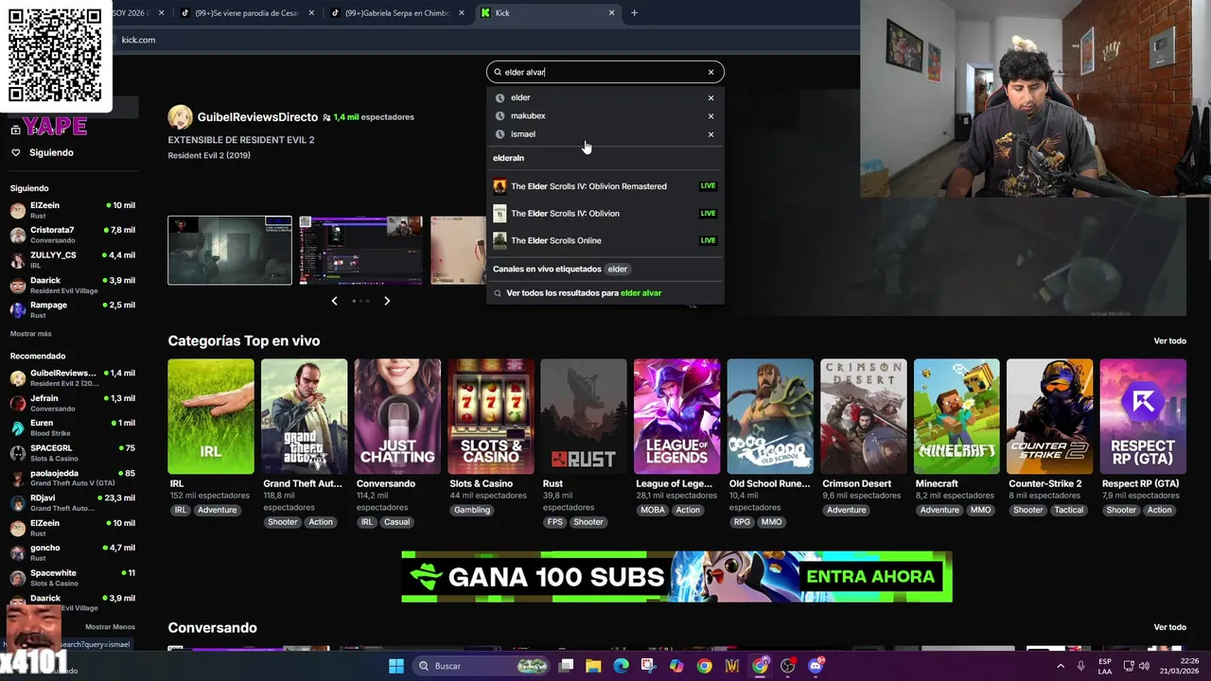Screen dimensions: 1211x681
Task: Open the Windows Start menu
Action: pos(396,666)
